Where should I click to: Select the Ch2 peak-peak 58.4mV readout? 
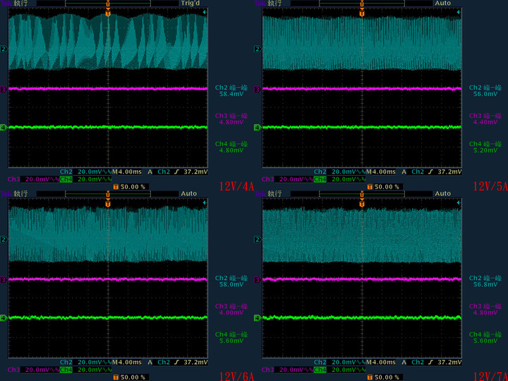(231, 91)
